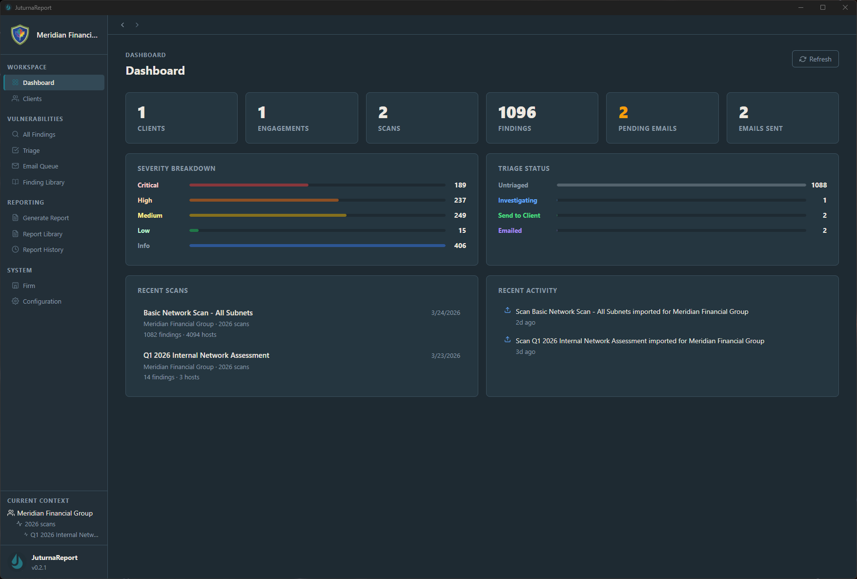The width and height of the screenshot is (857, 579).
Task: Open the Configuration settings gear
Action: pyautogui.click(x=15, y=301)
